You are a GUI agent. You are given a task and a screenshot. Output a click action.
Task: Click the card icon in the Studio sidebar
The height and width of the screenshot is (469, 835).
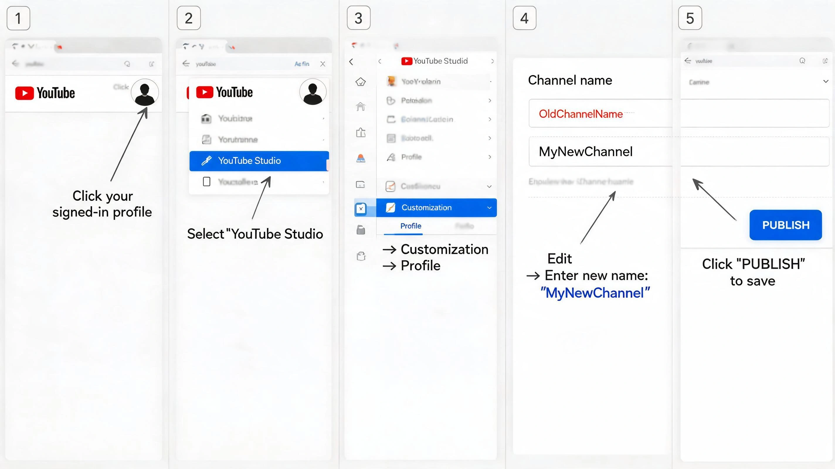tap(360, 184)
